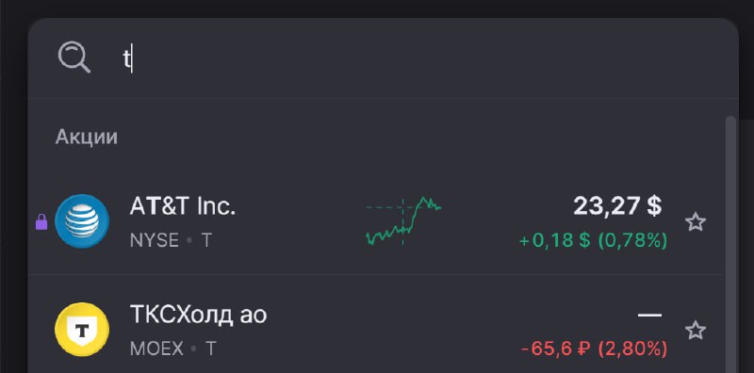Click ticker symbol T next to MOEX
The height and width of the screenshot is (373, 754).
210,349
